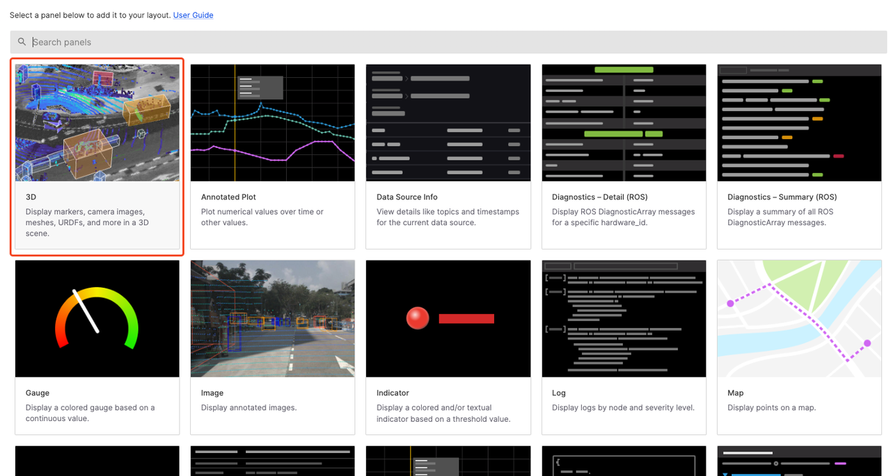This screenshot has height=476, width=891.
Task: Click the search magnifier icon
Action: click(22, 42)
